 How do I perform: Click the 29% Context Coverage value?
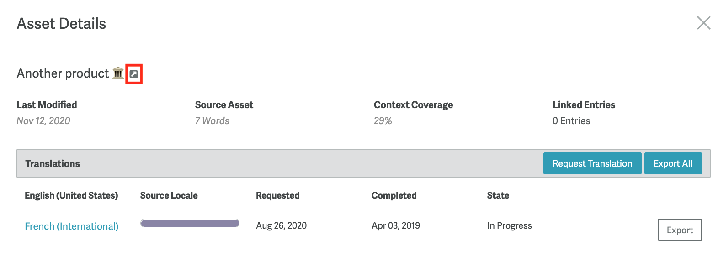coord(383,121)
